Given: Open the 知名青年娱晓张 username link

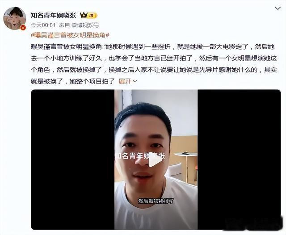Looking at the screenshot, I should [53, 15].
